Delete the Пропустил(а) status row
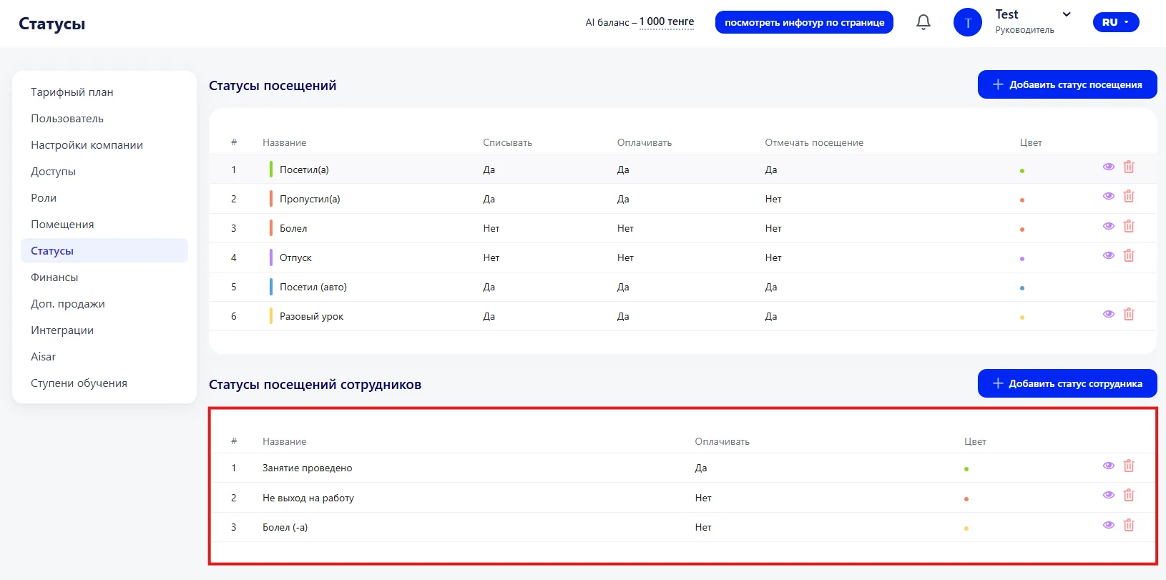 (x=1129, y=196)
